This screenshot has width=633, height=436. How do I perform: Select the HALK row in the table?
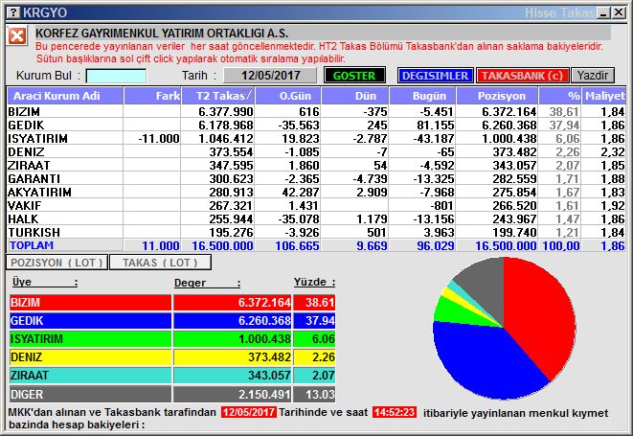[x=316, y=218]
